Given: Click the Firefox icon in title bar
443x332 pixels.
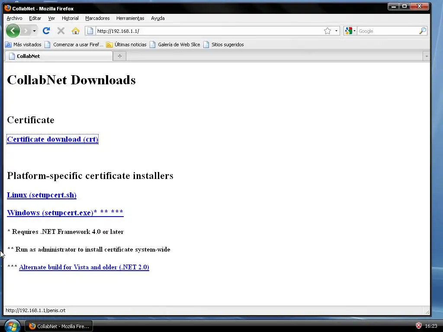Looking at the screenshot, I should point(8,8).
